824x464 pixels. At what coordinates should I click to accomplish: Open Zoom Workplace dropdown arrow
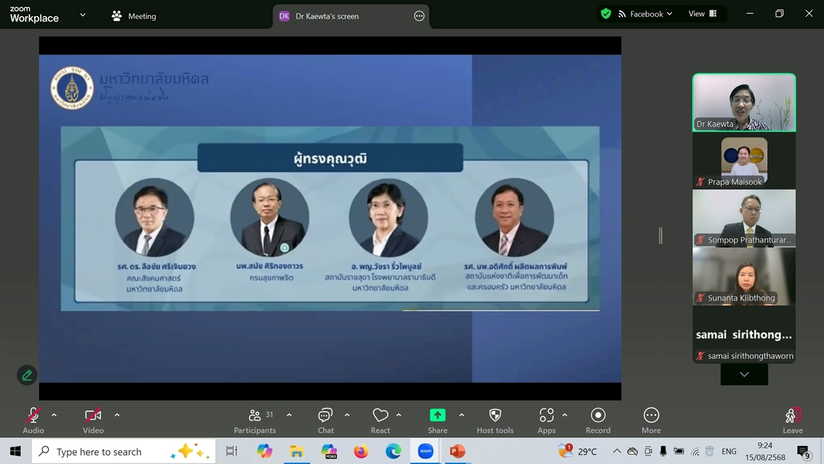(x=82, y=14)
